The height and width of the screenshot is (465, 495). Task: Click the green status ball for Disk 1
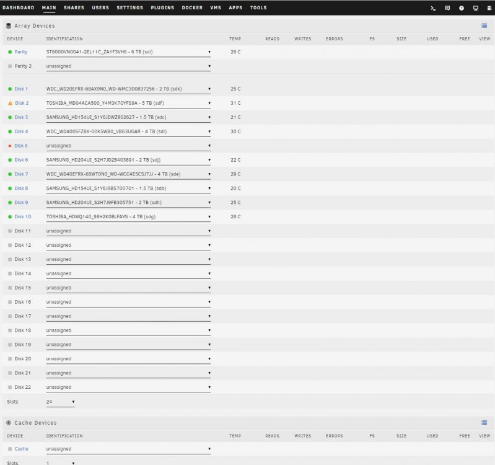click(10, 89)
